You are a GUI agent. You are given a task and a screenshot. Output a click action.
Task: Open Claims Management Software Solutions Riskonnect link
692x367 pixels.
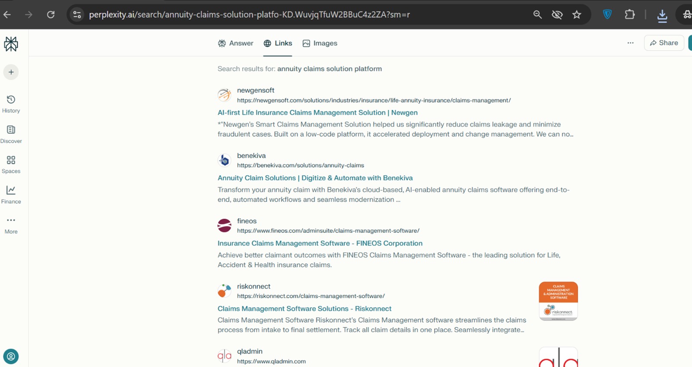tap(304, 309)
